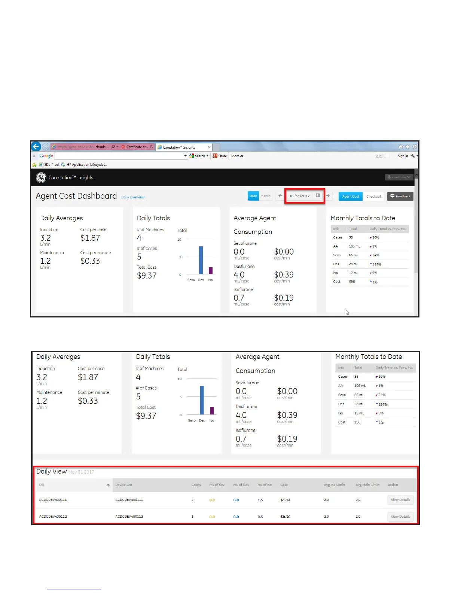Switch to the Checkout toggle button
This screenshot has width=458, height=593.
(x=373, y=196)
